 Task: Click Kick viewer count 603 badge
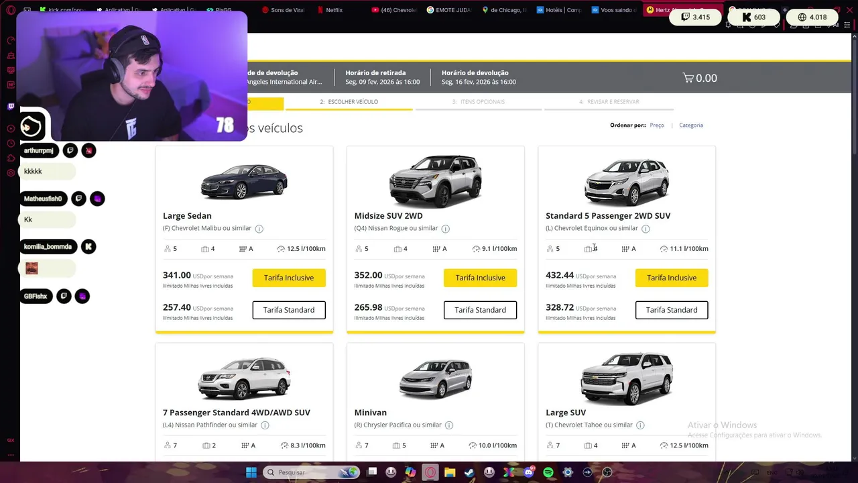(x=754, y=17)
